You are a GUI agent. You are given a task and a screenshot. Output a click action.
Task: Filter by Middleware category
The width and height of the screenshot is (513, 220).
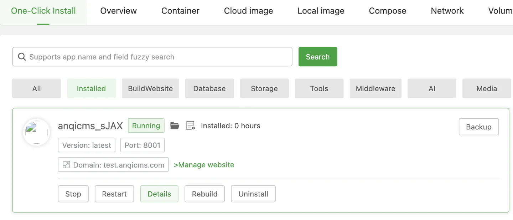[375, 88]
